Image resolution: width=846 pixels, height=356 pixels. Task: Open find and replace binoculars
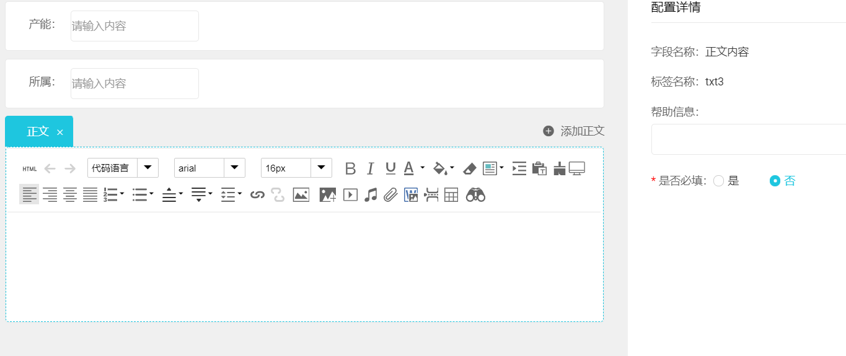click(475, 195)
